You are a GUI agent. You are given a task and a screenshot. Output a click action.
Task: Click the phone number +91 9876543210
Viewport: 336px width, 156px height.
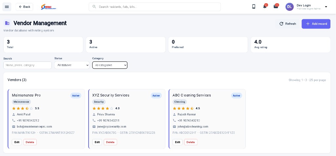189,121
